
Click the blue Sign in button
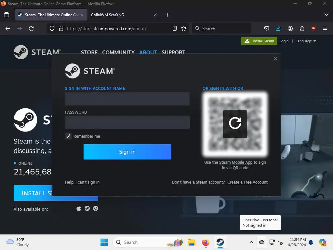click(127, 152)
